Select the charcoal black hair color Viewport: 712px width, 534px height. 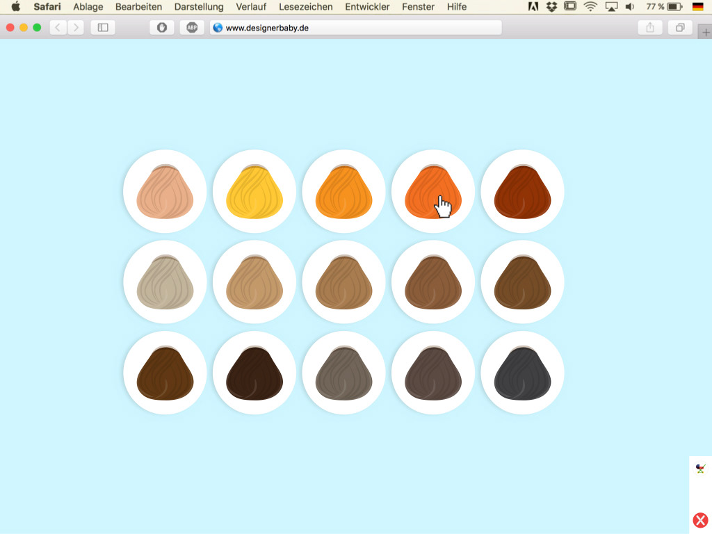(x=523, y=373)
